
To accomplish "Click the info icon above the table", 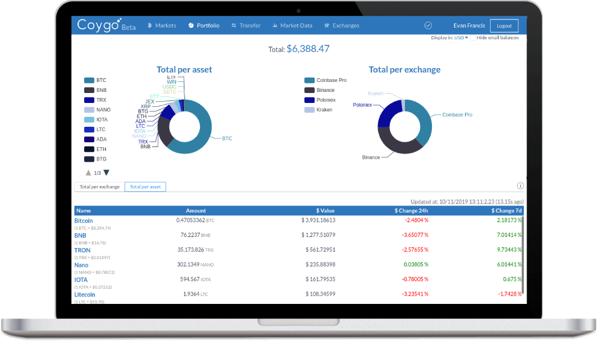I will 520,186.
